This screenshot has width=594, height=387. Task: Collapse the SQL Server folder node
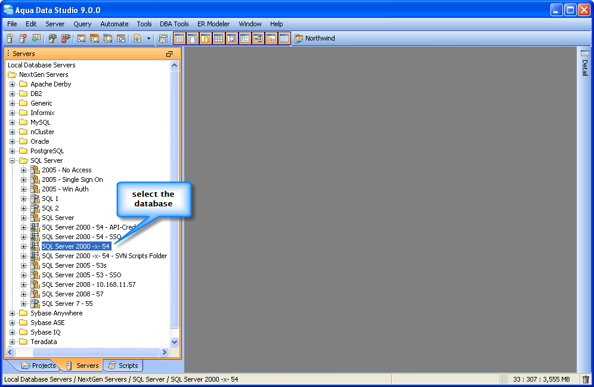pos(12,160)
